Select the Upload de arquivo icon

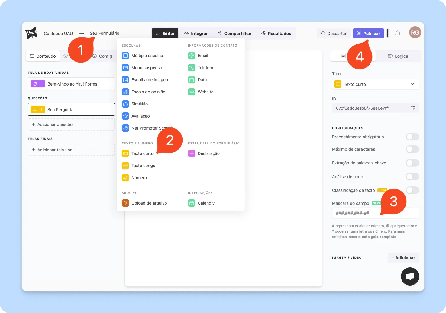(125, 203)
